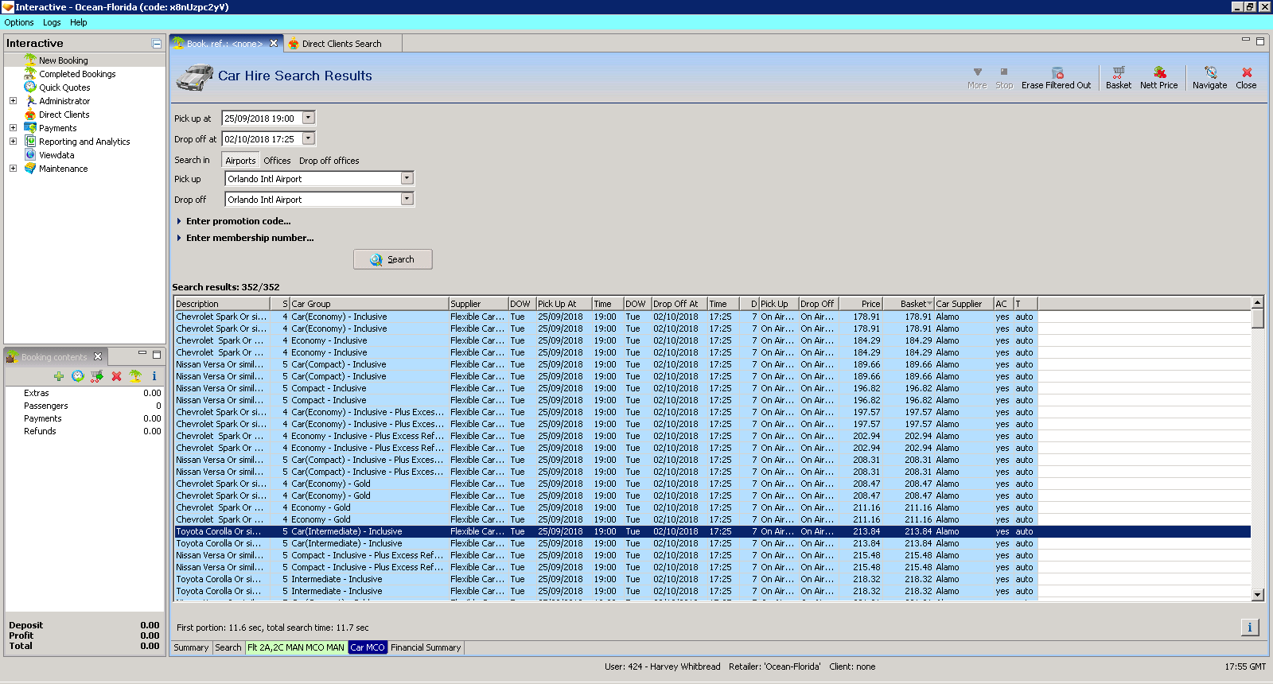The width and height of the screenshot is (1273, 684).
Task: Switch to the Financial Summary tab
Action: [x=426, y=647]
